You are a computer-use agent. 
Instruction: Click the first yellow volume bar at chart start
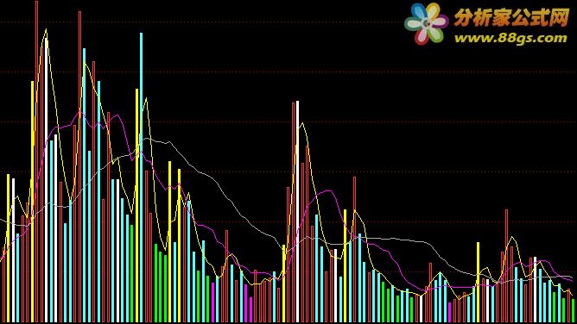(x=8, y=248)
